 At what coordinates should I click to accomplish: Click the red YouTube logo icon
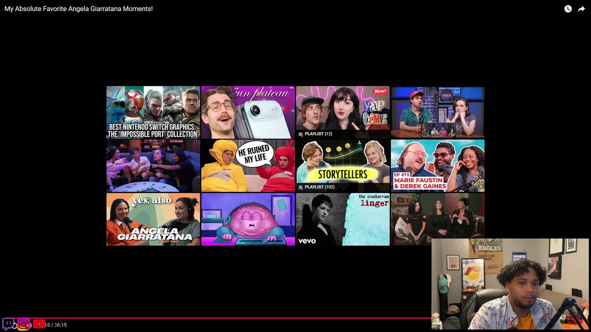[39, 324]
